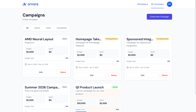Viewport: 196px width, 112px height.
Task: Edit the Sponsored Integration campaign
Action: pos(143,75)
